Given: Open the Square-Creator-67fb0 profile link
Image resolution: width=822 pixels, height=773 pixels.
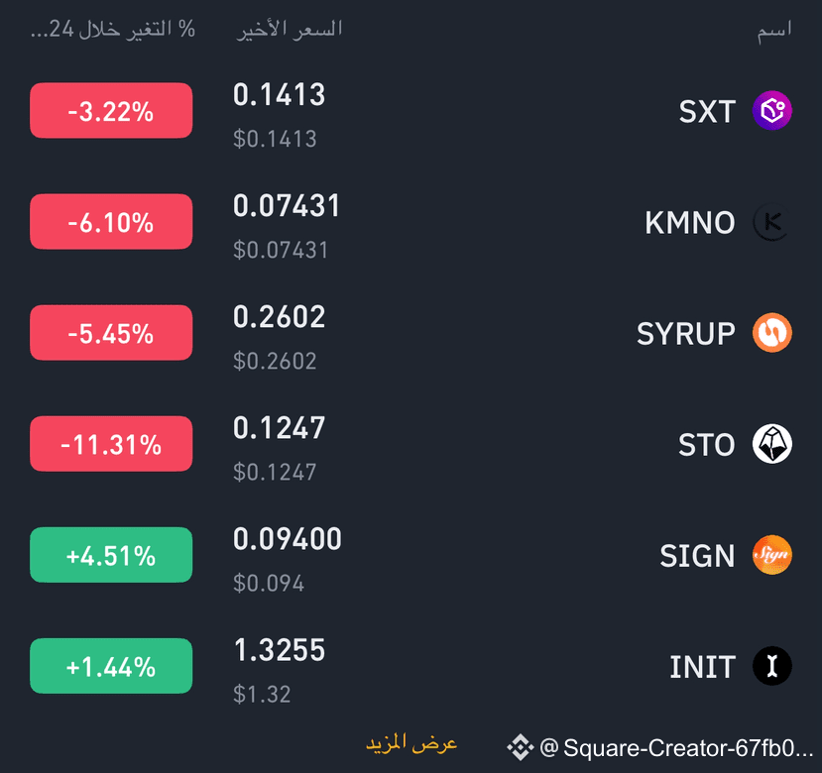Looking at the screenshot, I should pyautogui.click(x=675, y=748).
